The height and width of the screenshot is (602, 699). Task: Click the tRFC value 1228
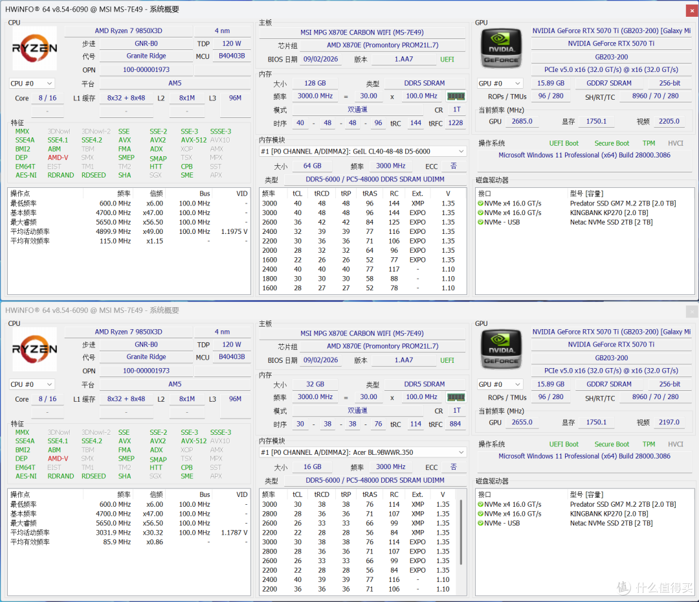click(456, 123)
